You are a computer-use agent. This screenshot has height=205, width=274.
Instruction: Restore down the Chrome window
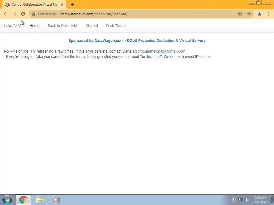(x=258, y=2)
